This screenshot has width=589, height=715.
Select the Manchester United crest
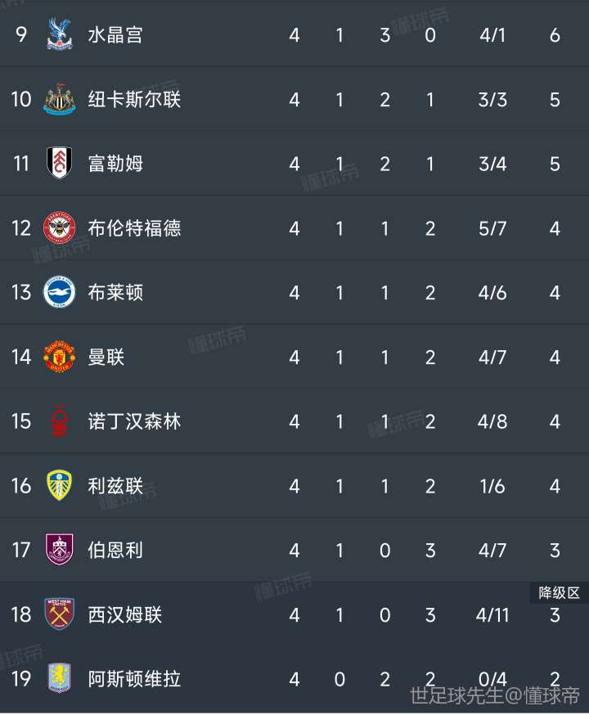[59, 357]
